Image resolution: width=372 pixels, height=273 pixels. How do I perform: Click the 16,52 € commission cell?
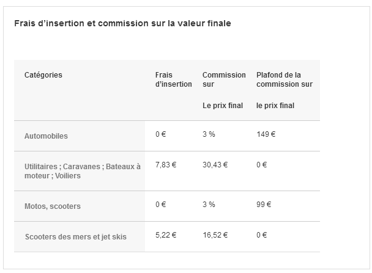[215, 235]
